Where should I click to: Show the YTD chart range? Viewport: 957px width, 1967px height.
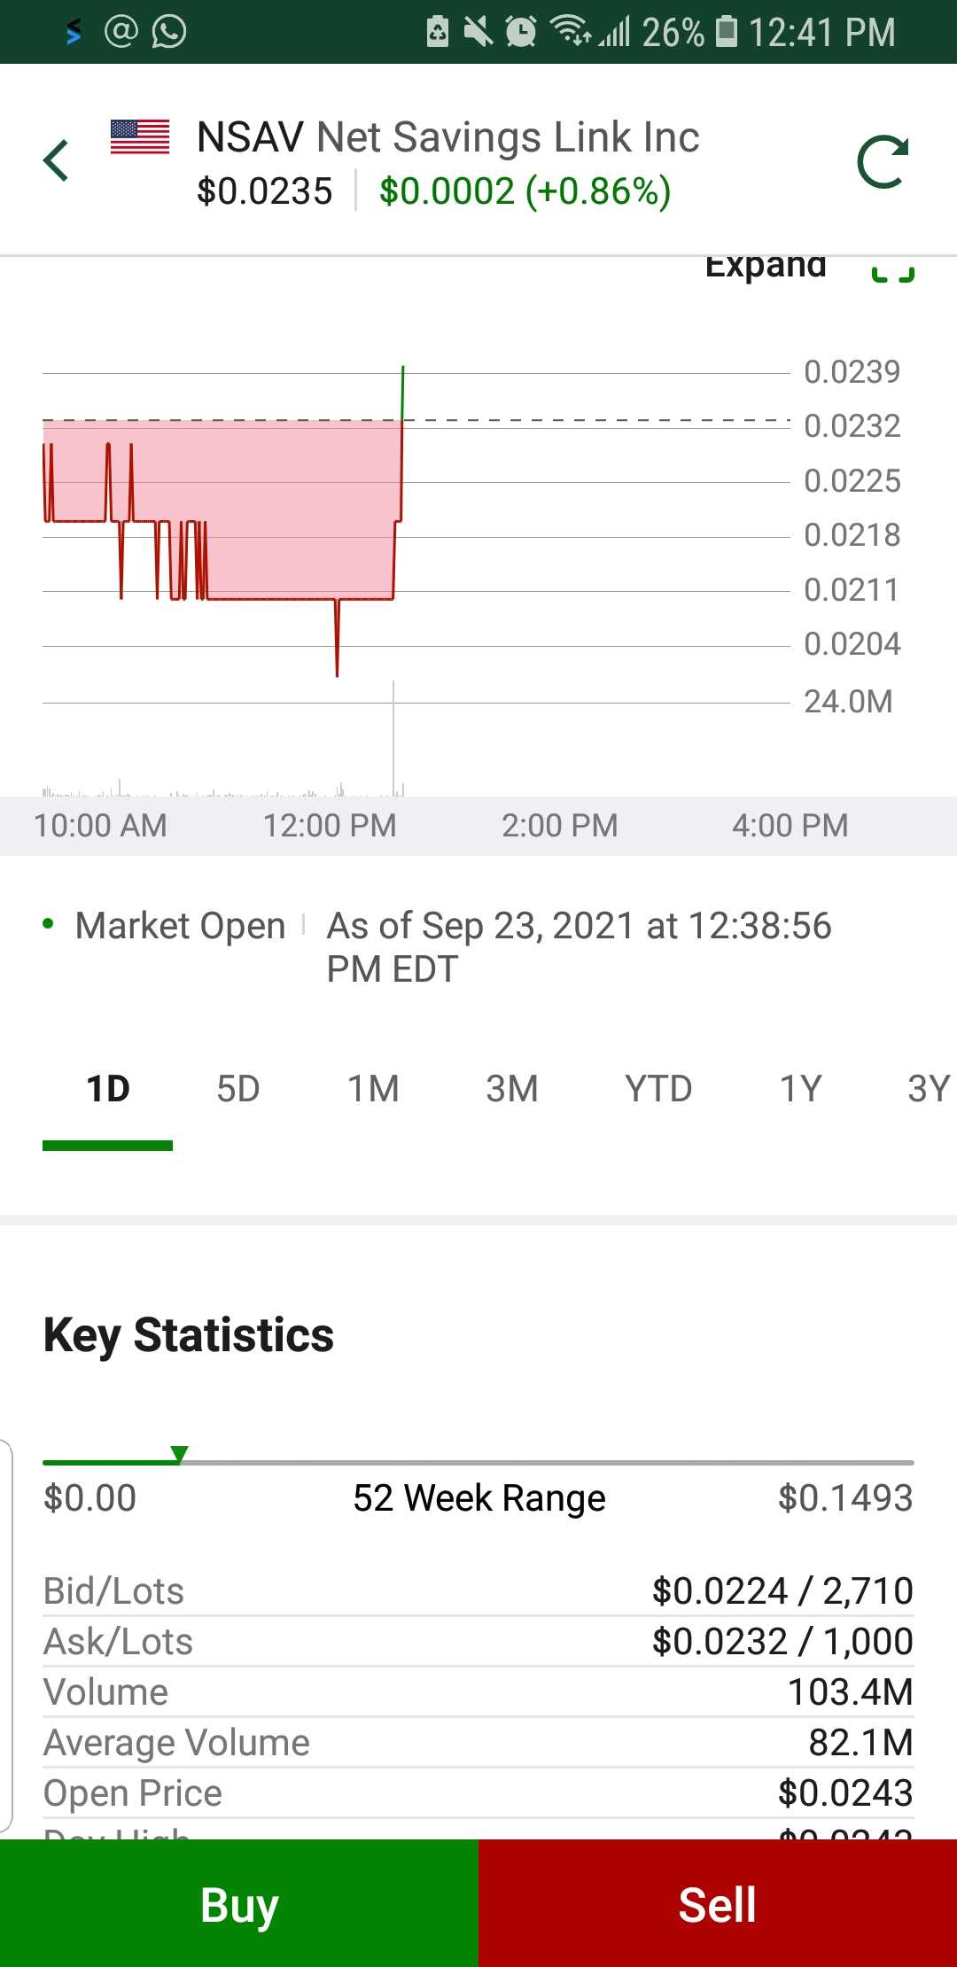(x=658, y=1089)
